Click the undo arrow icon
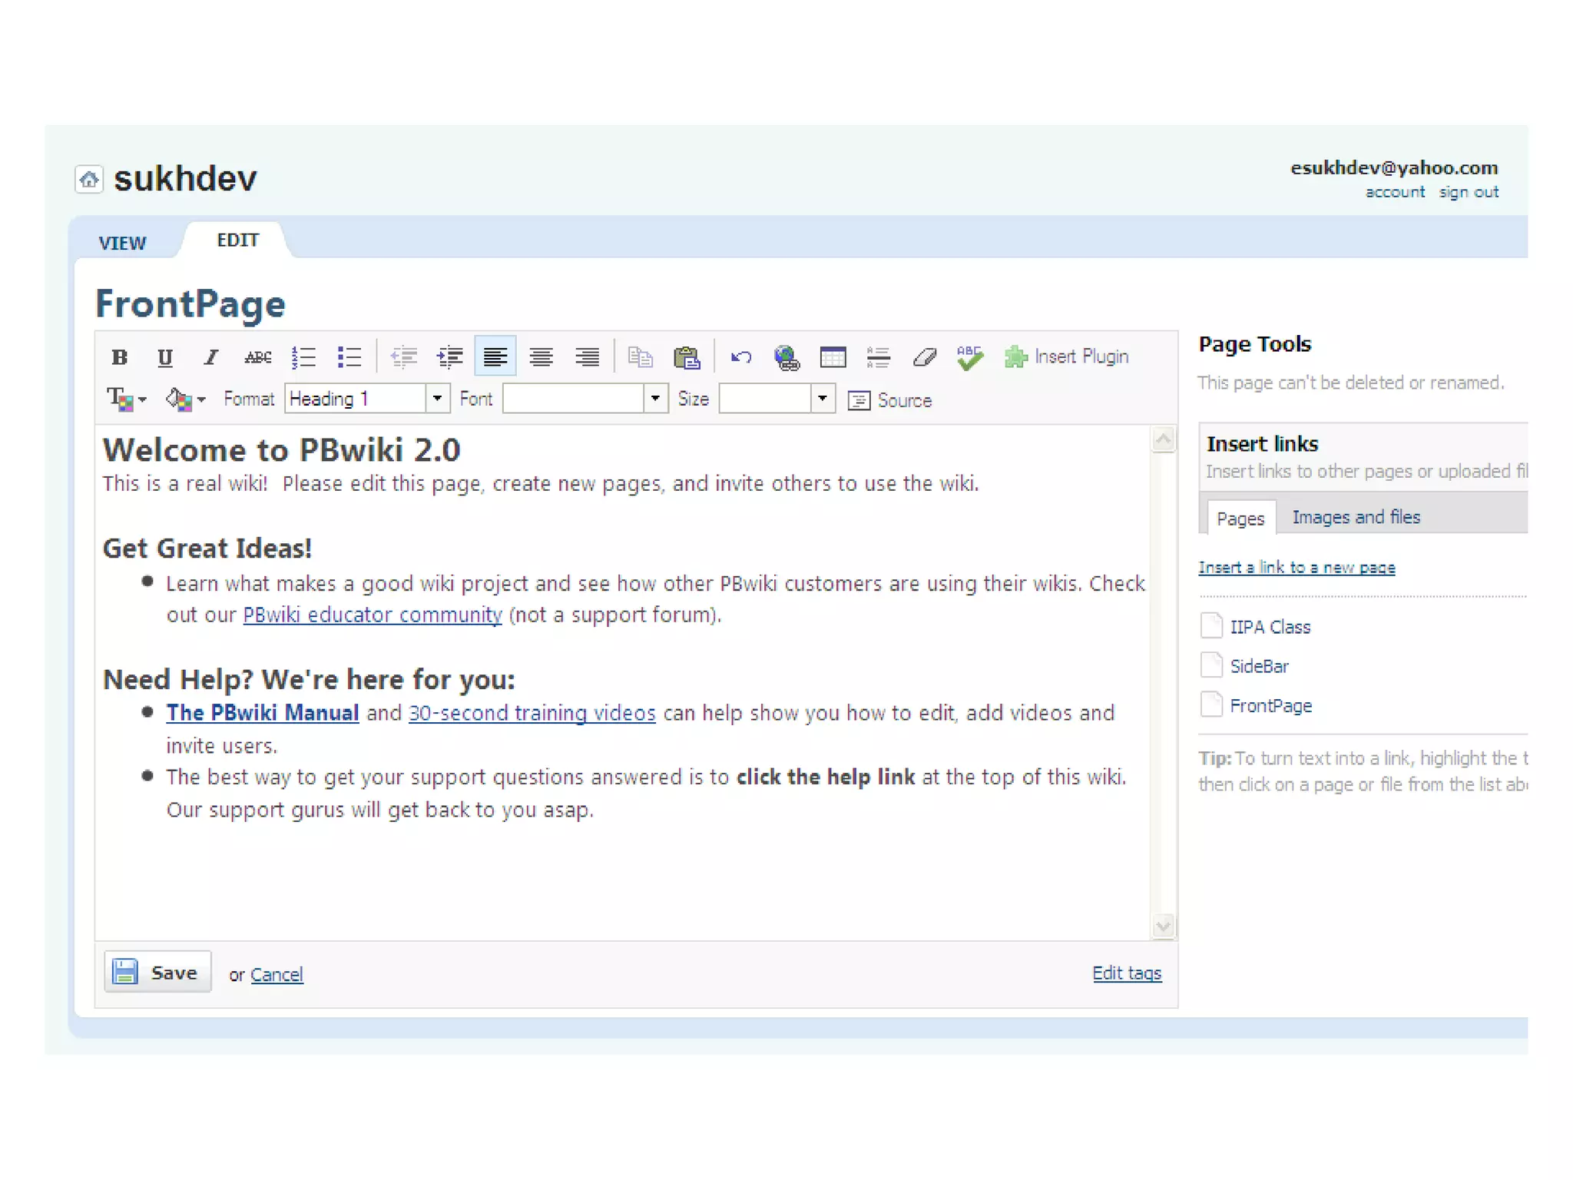The height and width of the screenshot is (1180, 1573). pyautogui.click(x=741, y=357)
